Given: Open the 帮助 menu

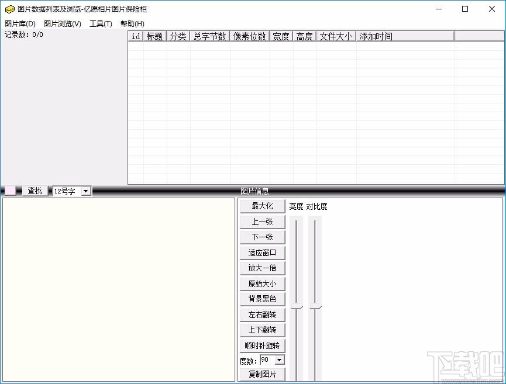Looking at the screenshot, I should pos(131,23).
